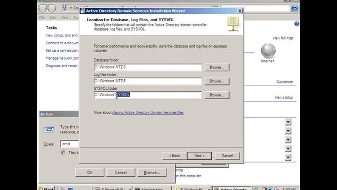Screen dimensions: 337x190
Task: Go back using the Explorer back arrow
Action: pyautogui.click(x=43, y=8)
